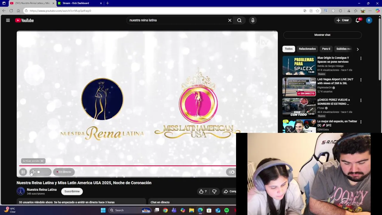Add page to favorites with star icon

318,11
